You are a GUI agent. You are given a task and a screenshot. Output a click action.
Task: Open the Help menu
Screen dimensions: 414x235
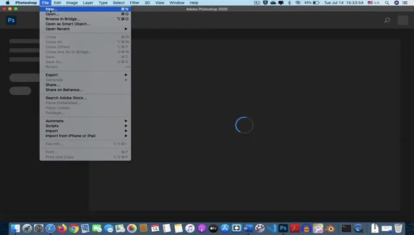click(x=194, y=2)
